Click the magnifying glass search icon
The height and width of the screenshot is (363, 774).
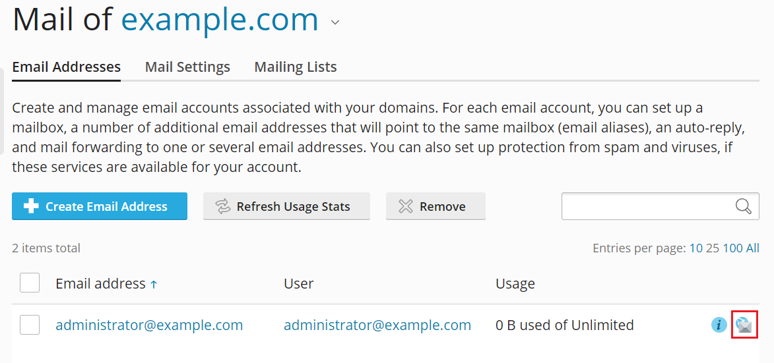744,206
